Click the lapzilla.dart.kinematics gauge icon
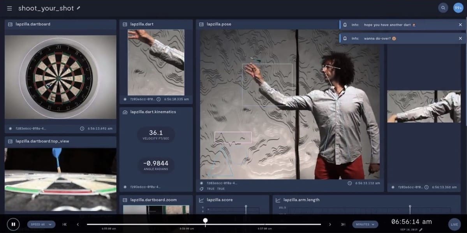Viewport: 467px width, 233px height. 125,112
